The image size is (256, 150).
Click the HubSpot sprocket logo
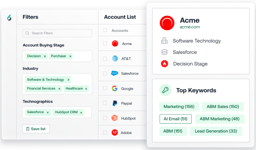[114, 118]
